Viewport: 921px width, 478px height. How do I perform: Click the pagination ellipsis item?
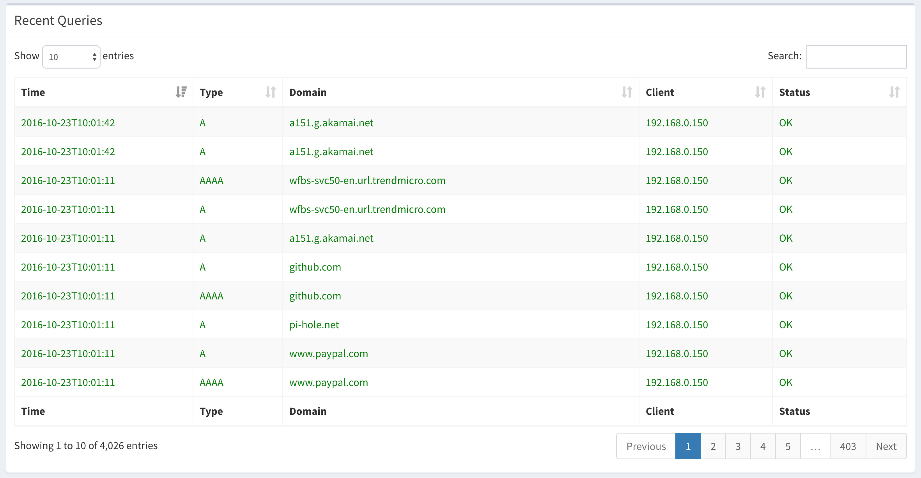click(x=815, y=446)
